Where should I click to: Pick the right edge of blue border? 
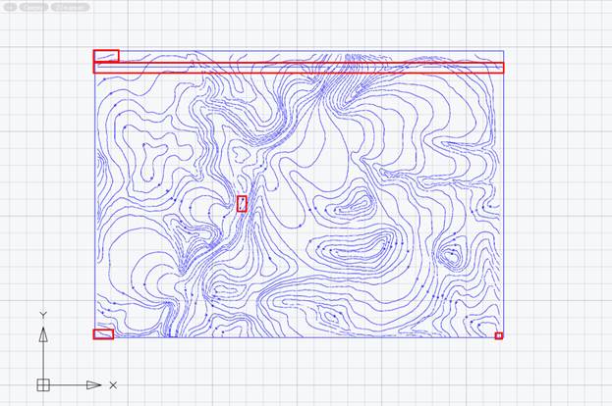coord(504,196)
